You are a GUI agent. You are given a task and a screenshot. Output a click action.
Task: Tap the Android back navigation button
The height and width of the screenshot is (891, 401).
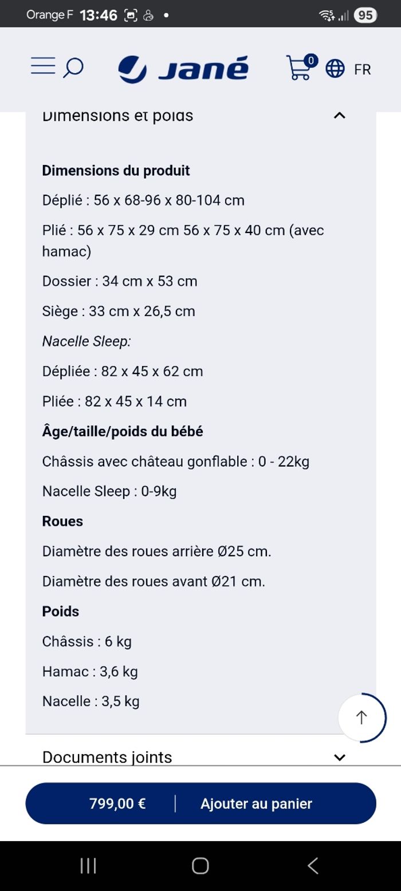(x=313, y=866)
